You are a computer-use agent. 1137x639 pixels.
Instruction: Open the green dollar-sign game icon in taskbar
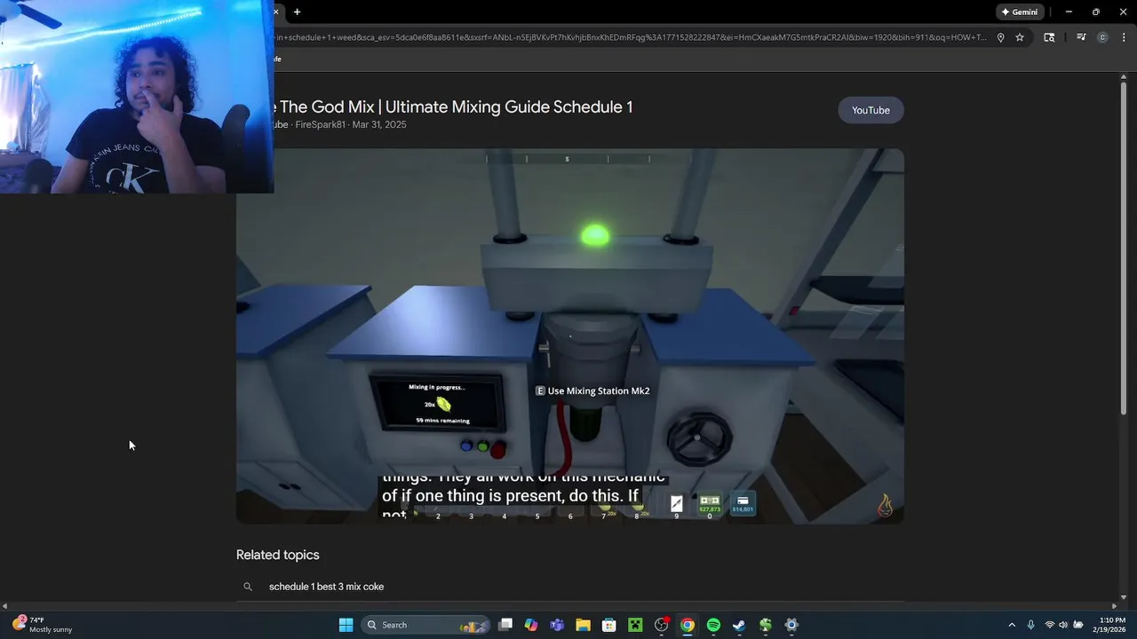[x=766, y=625]
